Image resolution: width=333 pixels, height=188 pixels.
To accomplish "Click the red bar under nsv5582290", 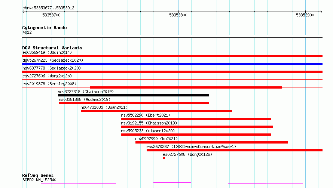I will point(196,119).
